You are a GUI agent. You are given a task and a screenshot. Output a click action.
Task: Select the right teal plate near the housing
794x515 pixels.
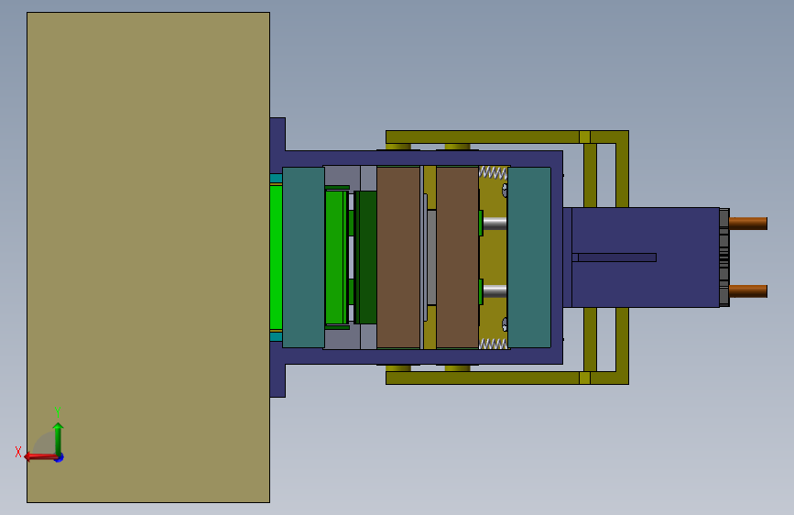[529, 257]
